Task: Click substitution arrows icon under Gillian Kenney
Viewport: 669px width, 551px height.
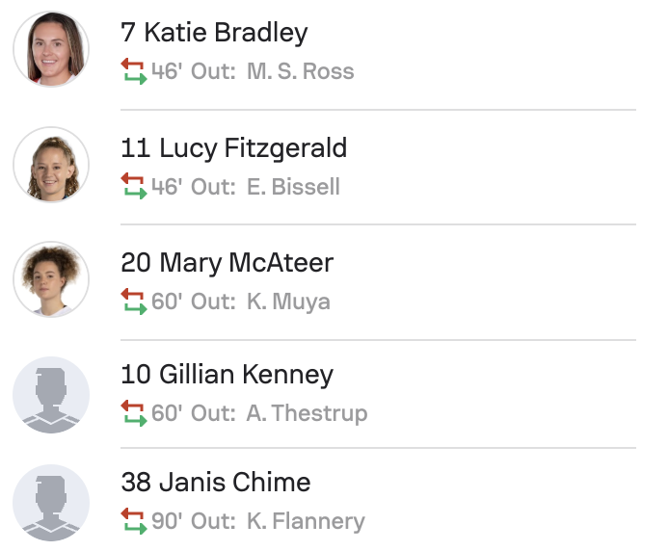Action: [133, 413]
